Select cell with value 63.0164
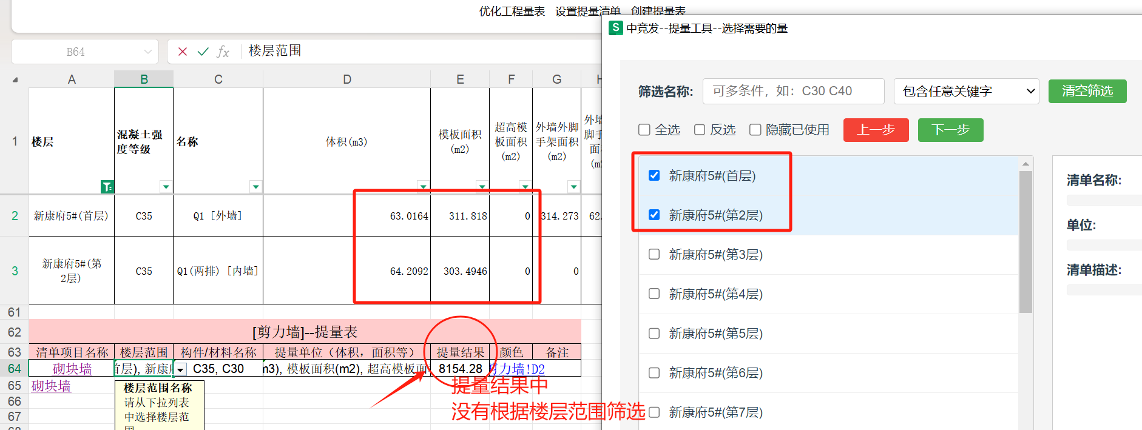 (347, 216)
